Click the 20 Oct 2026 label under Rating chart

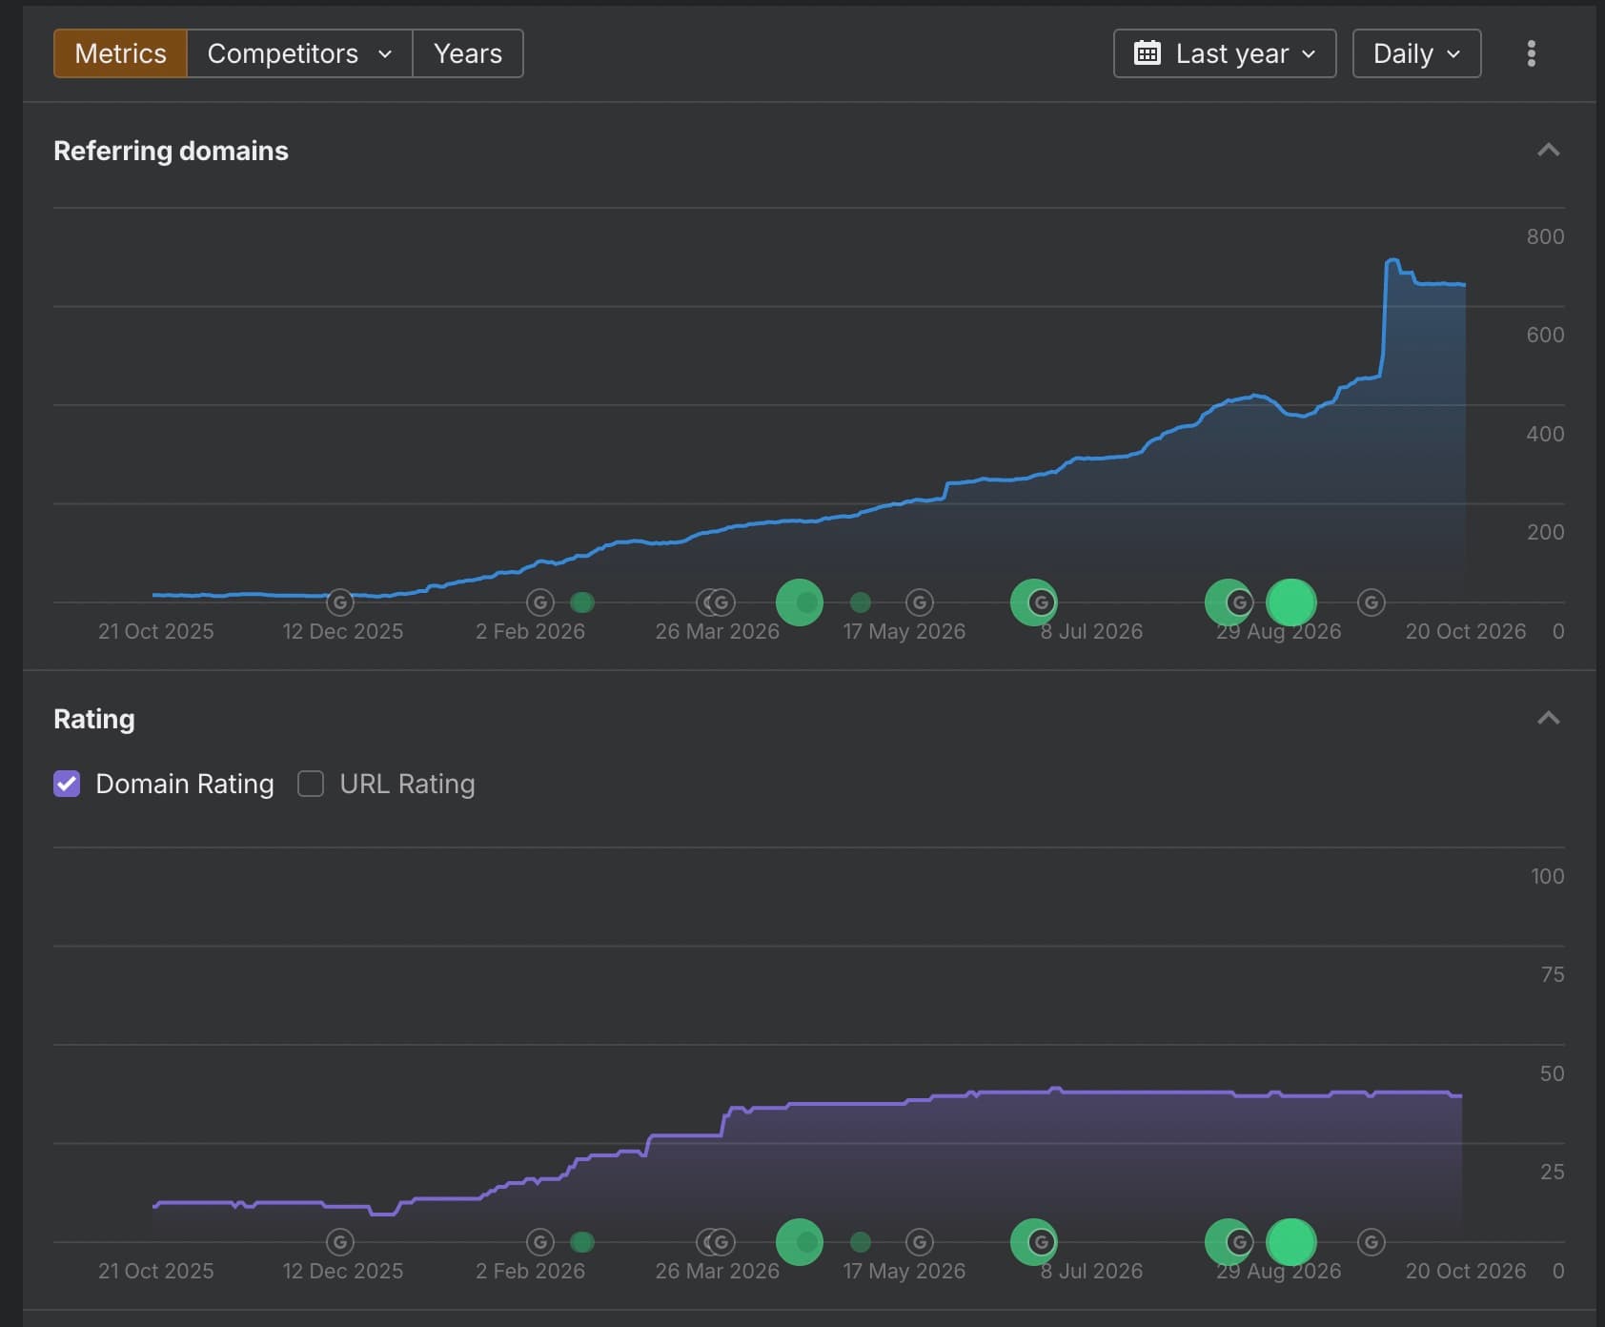pos(1466,1271)
